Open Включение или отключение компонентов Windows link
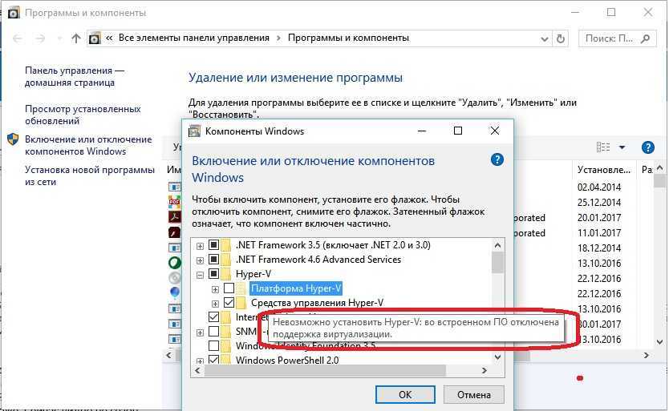The image size is (669, 411). click(88, 145)
